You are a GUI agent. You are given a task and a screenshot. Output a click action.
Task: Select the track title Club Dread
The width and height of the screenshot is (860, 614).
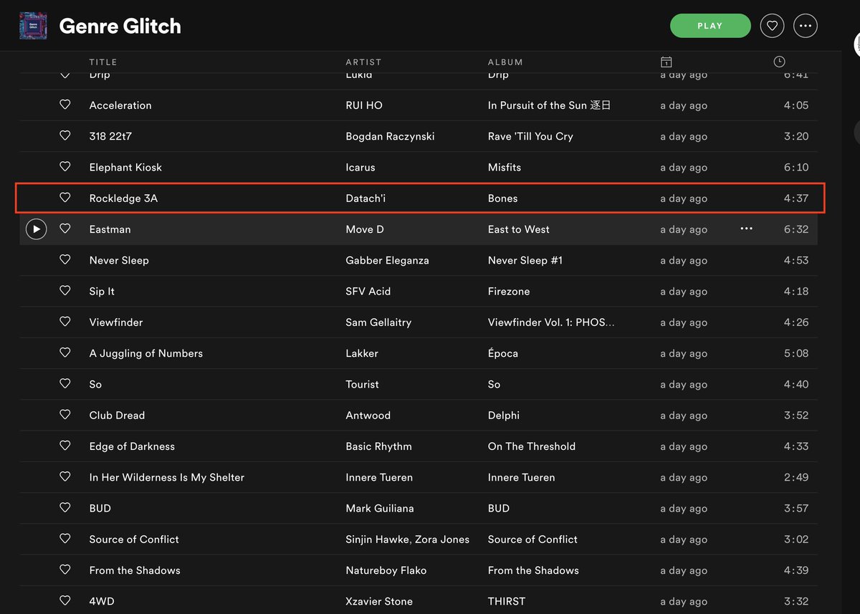click(x=117, y=416)
